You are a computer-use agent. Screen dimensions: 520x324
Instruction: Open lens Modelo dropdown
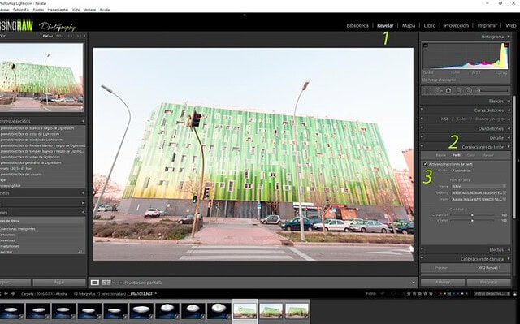point(479,192)
